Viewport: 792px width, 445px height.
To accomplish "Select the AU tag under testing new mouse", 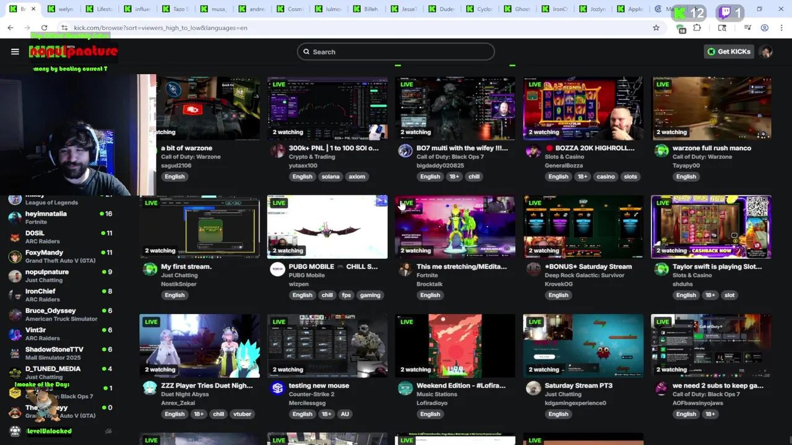I will (345, 414).
